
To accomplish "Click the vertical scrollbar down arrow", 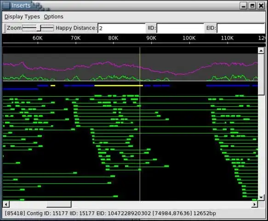I will 261,198.
